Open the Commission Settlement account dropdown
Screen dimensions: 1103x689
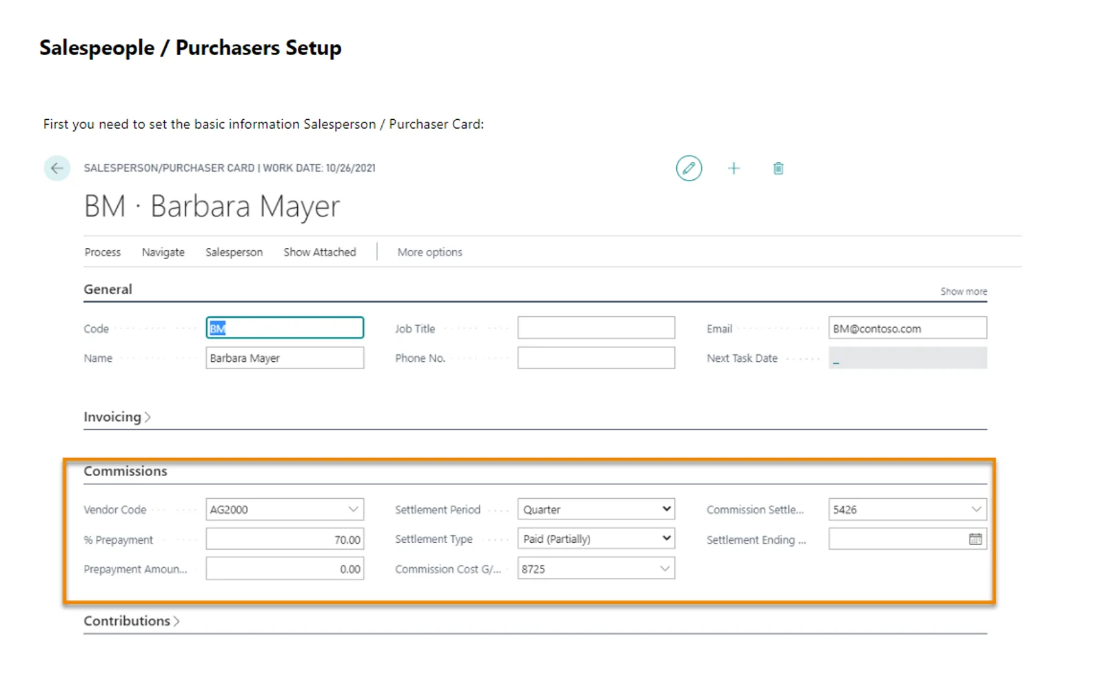point(976,510)
